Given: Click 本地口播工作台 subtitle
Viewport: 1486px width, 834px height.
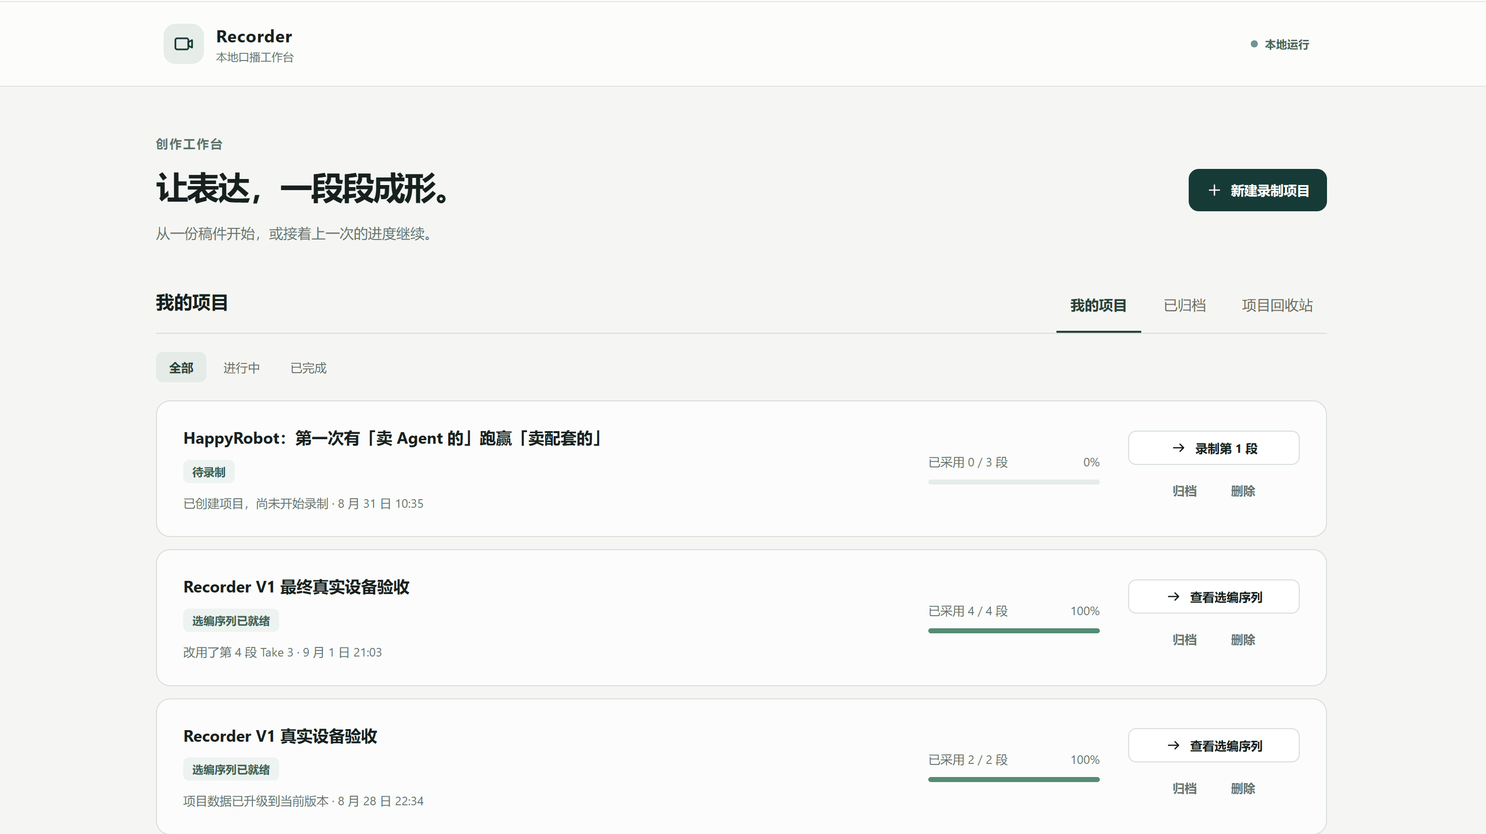Looking at the screenshot, I should [254, 57].
